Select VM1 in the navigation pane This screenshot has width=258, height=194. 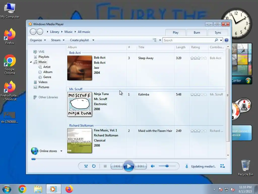(x=41, y=52)
